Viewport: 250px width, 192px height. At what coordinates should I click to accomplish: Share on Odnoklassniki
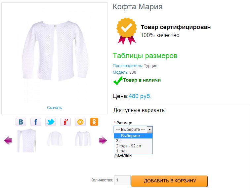(94, 122)
